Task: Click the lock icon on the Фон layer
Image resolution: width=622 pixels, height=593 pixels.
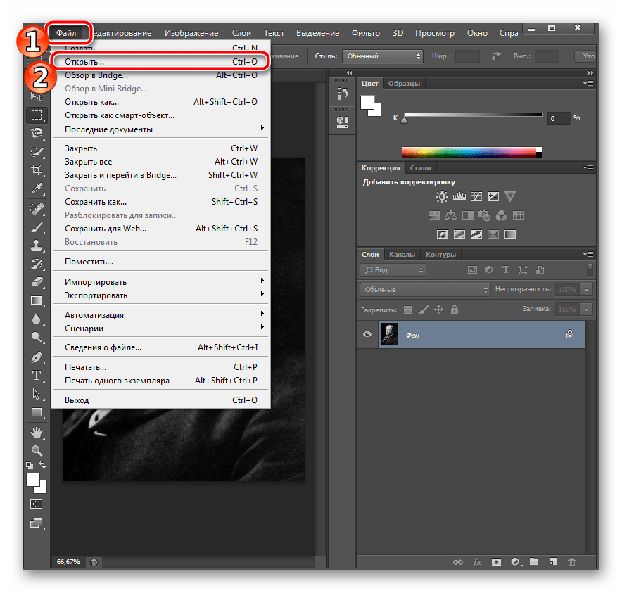Action: 570,334
